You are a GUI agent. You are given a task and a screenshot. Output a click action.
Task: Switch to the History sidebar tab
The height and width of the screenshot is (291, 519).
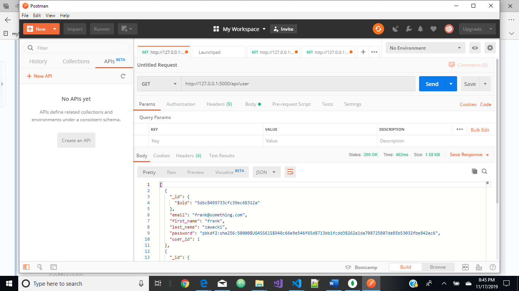coord(38,61)
